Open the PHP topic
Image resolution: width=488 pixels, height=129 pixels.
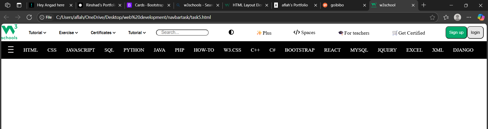tap(179, 50)
